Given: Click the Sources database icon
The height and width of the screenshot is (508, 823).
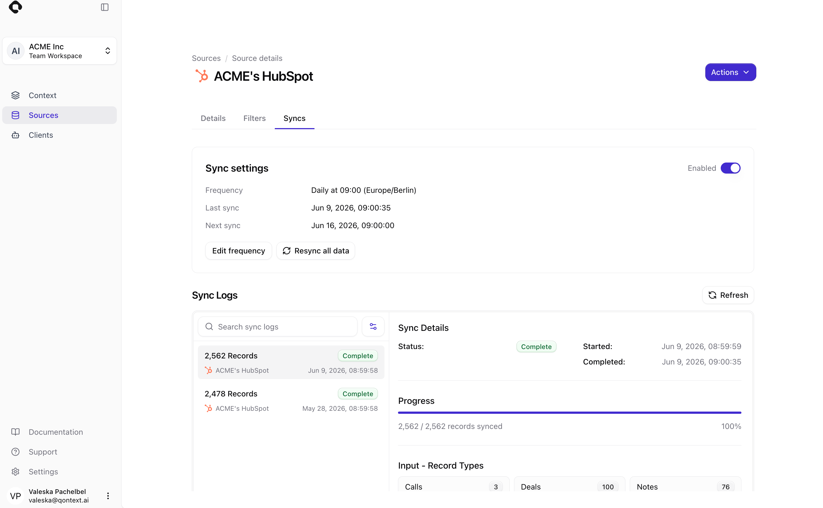Looking at the screenshot, I should [x=15, y=115].
